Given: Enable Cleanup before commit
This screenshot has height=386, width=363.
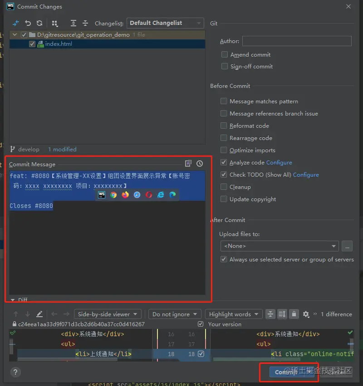Looking at the screenshot, I should pyautogui.click(x=223, y=187).
